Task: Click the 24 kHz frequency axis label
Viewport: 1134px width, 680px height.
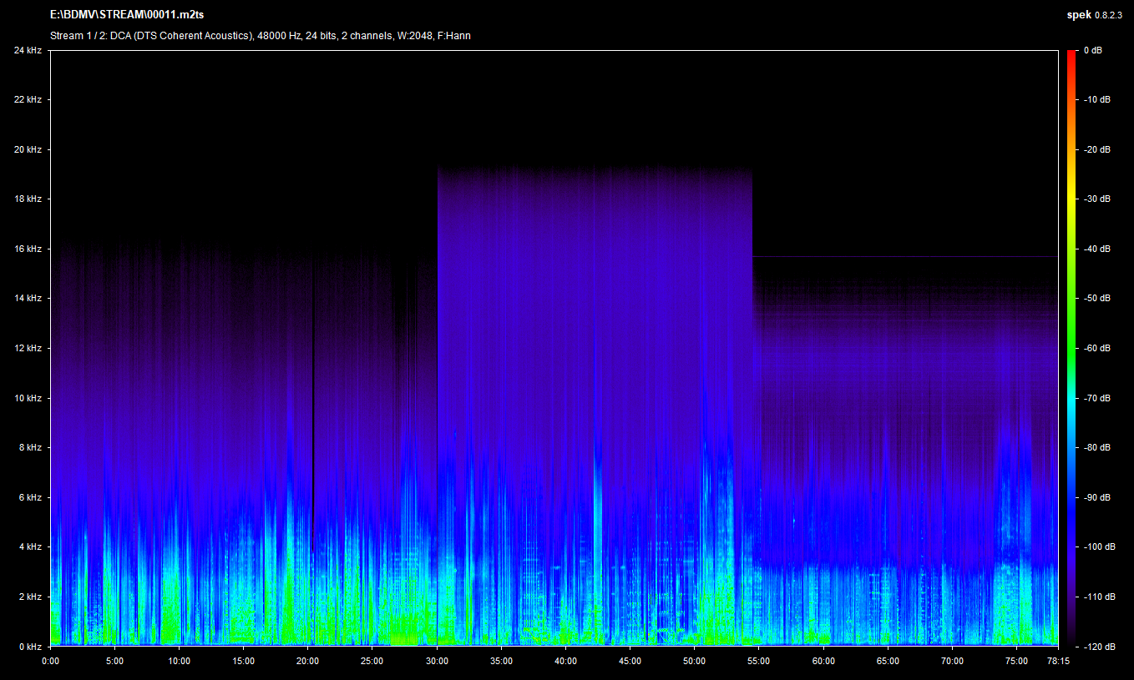Action: click(28, 50)
